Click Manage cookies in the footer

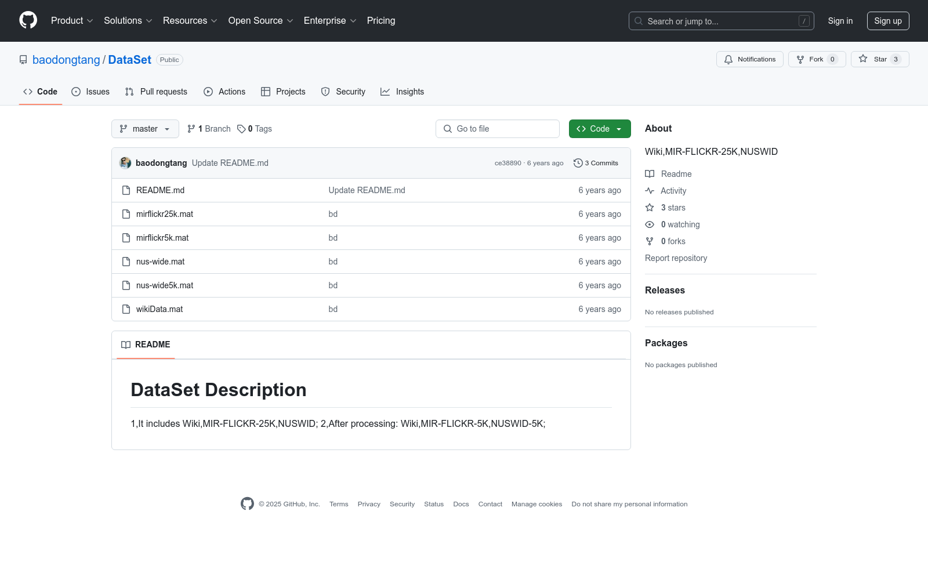[x=536, y=504]
